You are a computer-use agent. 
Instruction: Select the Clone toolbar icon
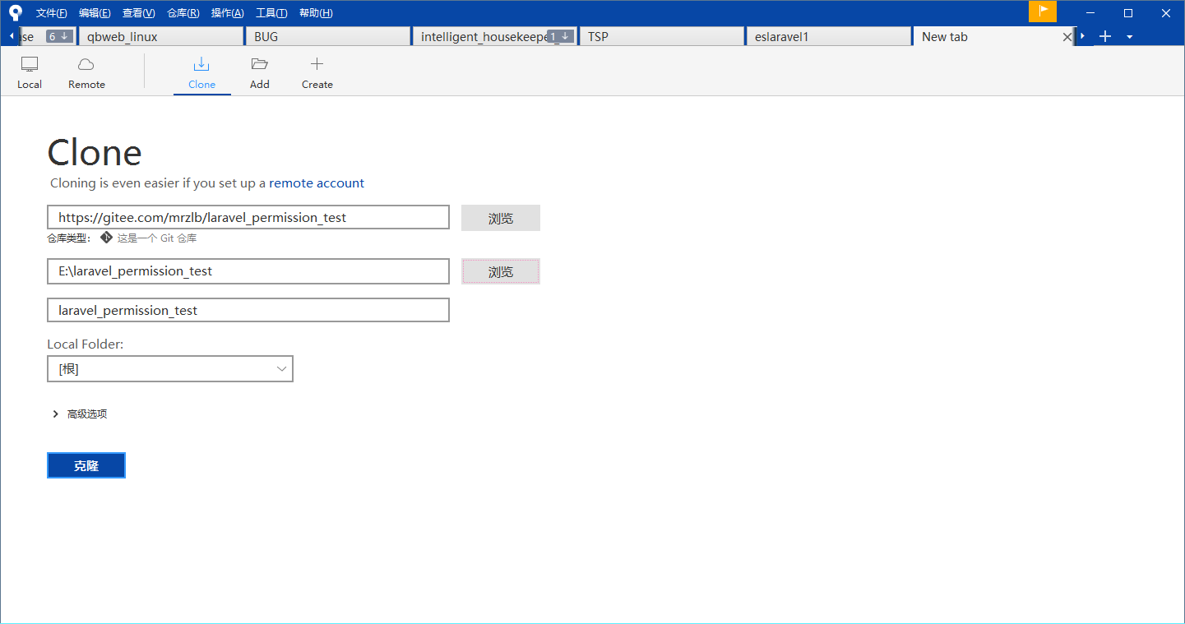click(x=201, y=65)
